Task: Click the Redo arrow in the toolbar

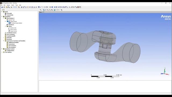Action: pyautogui.click(x=16, y=7)
